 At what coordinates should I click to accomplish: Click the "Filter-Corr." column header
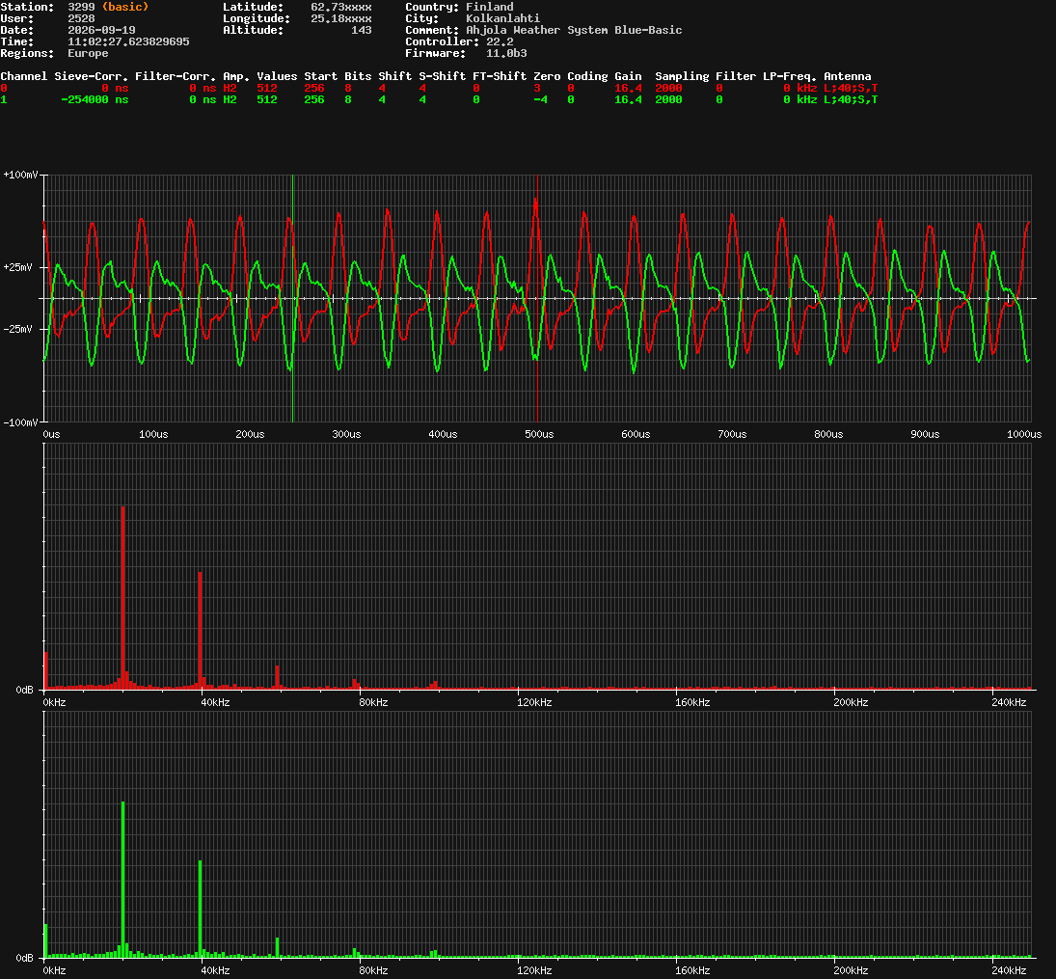(x=176, y=76)
